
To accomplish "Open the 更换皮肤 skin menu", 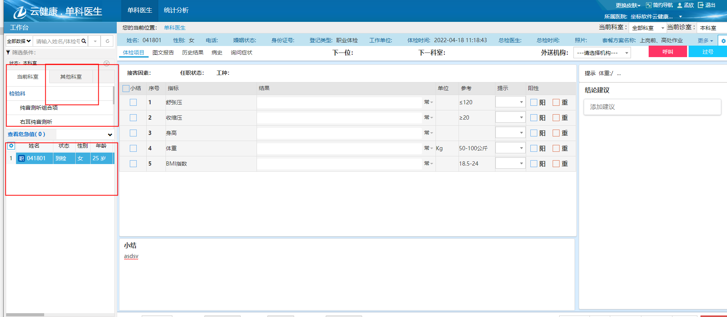I will [x=628, y=5].
